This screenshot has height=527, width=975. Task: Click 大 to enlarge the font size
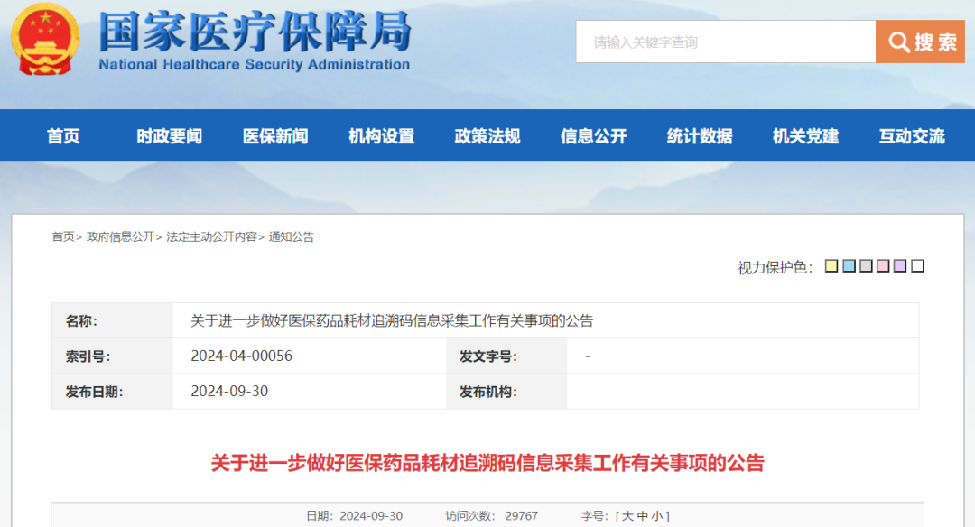click(x=626, y=516)
